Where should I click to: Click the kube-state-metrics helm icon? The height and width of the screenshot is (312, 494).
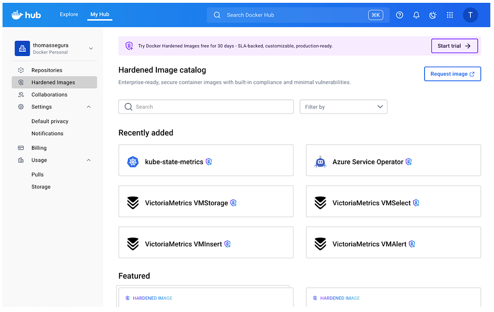[133, 162]
